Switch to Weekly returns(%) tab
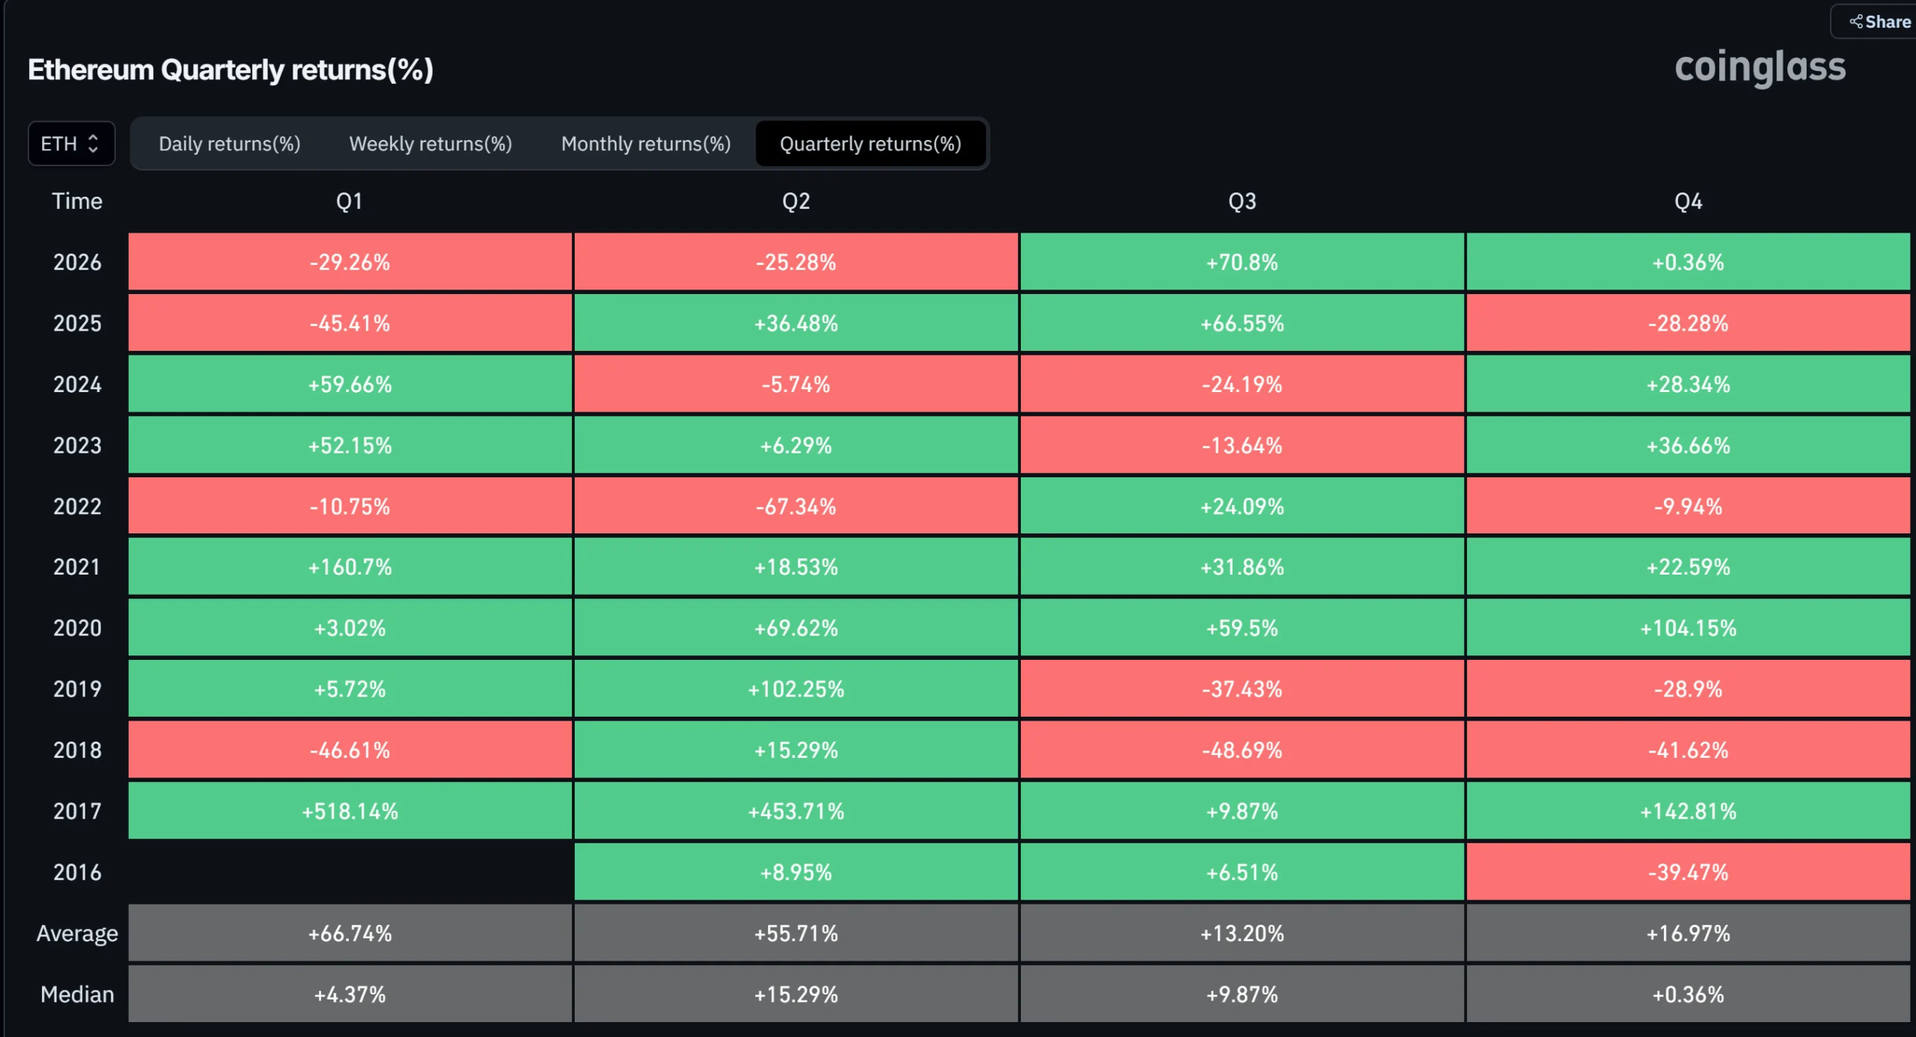 pyautogui.click(x=430, y=144)
